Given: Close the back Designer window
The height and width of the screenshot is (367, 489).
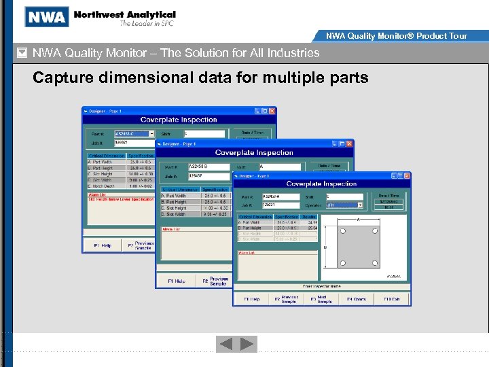Looking at the screenshot, I should (x=272, y=111).
